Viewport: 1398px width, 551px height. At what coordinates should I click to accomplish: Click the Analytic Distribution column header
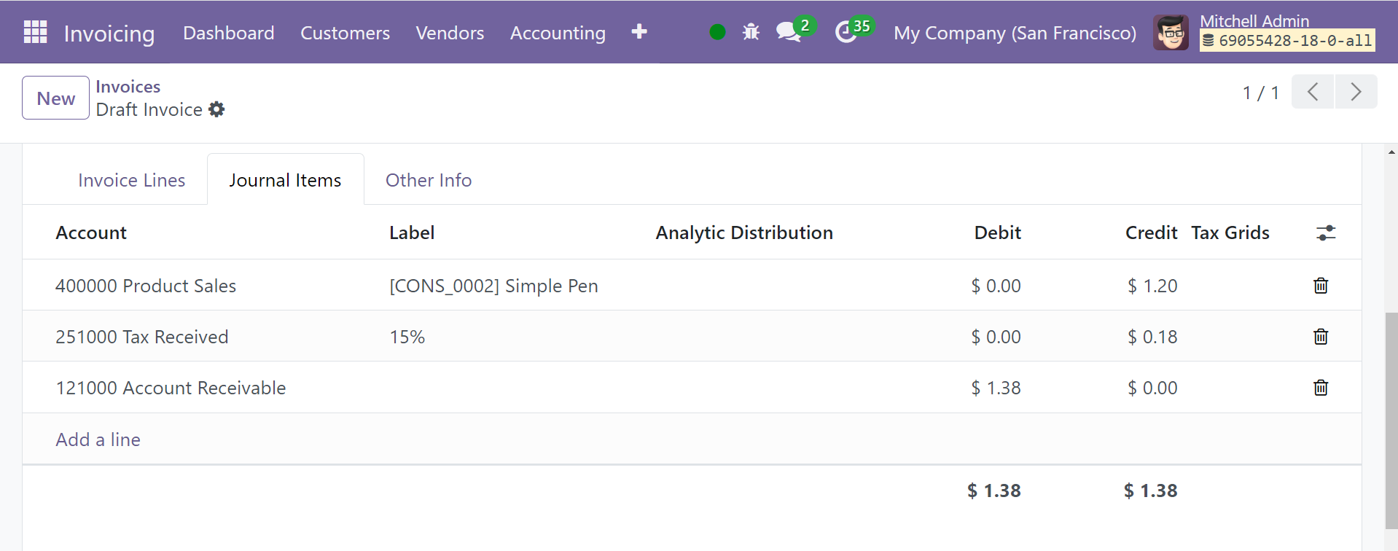(744, 232)
